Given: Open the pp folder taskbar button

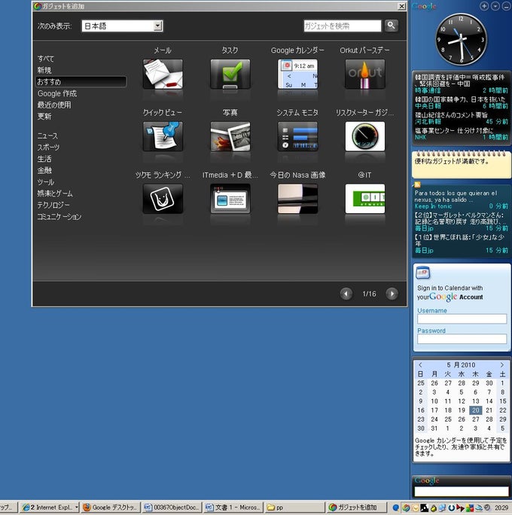Looking at the screenshot, I should pos(294,507).
